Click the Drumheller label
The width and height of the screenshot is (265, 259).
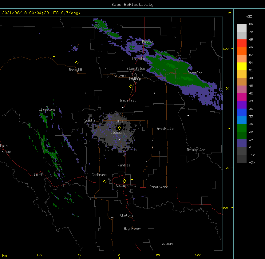196,150
